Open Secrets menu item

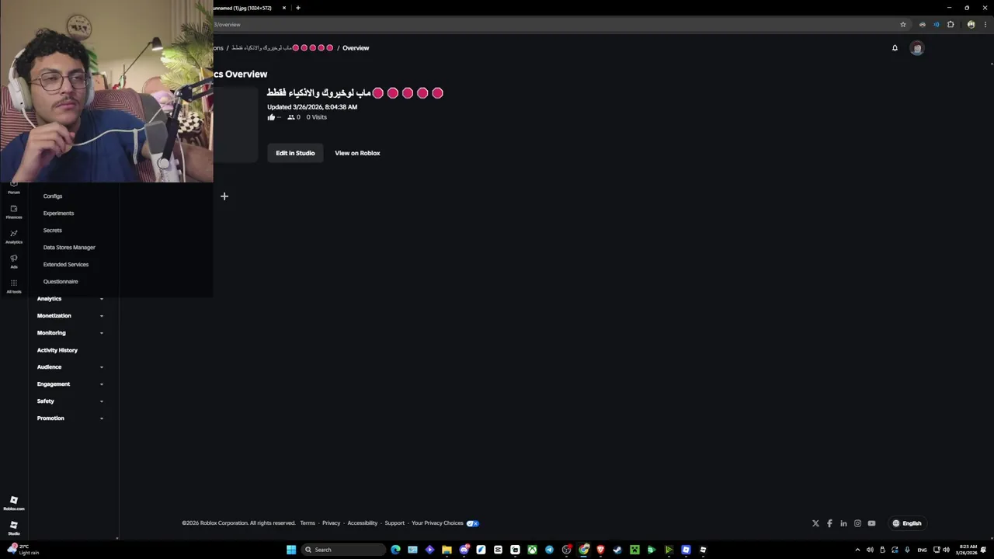pyautogui.click(x=52, y=231)
